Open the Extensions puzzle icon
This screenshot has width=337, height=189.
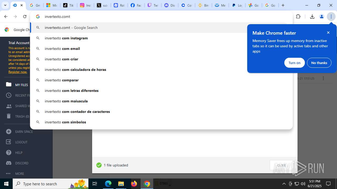click(x=298, y=17)
